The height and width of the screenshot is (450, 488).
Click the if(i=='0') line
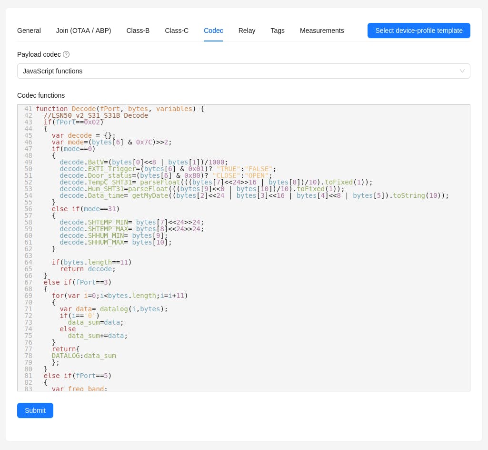click(80, 316)
